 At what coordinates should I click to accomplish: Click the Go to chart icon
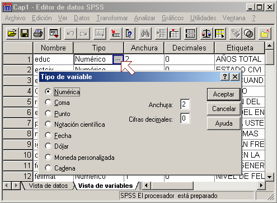coord(100,34)
